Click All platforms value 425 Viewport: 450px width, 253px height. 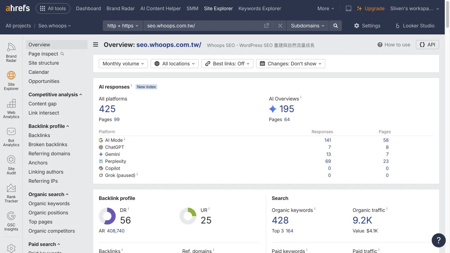click(107, 109)
